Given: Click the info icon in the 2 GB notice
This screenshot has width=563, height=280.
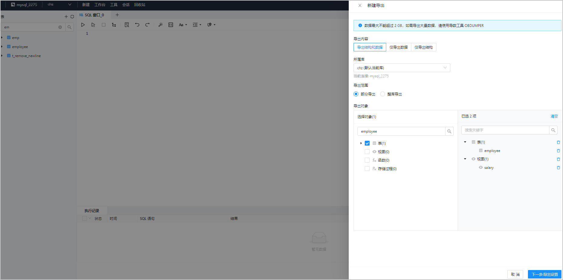Looking at the screenshot, I should click(360, 25).
